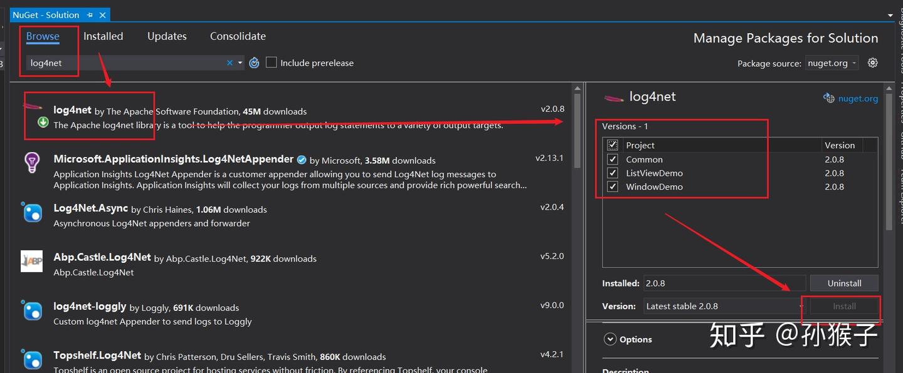The width and height of the screenshot is (903, 373).
Task: Uncheck the ListViewDemo project checkbox
Action: (613, 173)
